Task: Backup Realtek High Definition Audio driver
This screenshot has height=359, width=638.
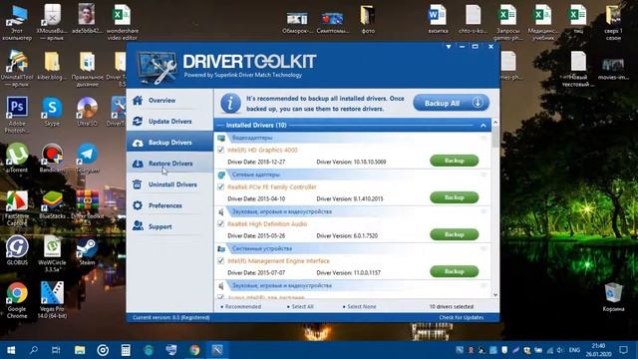Action: tap(455, 234)
